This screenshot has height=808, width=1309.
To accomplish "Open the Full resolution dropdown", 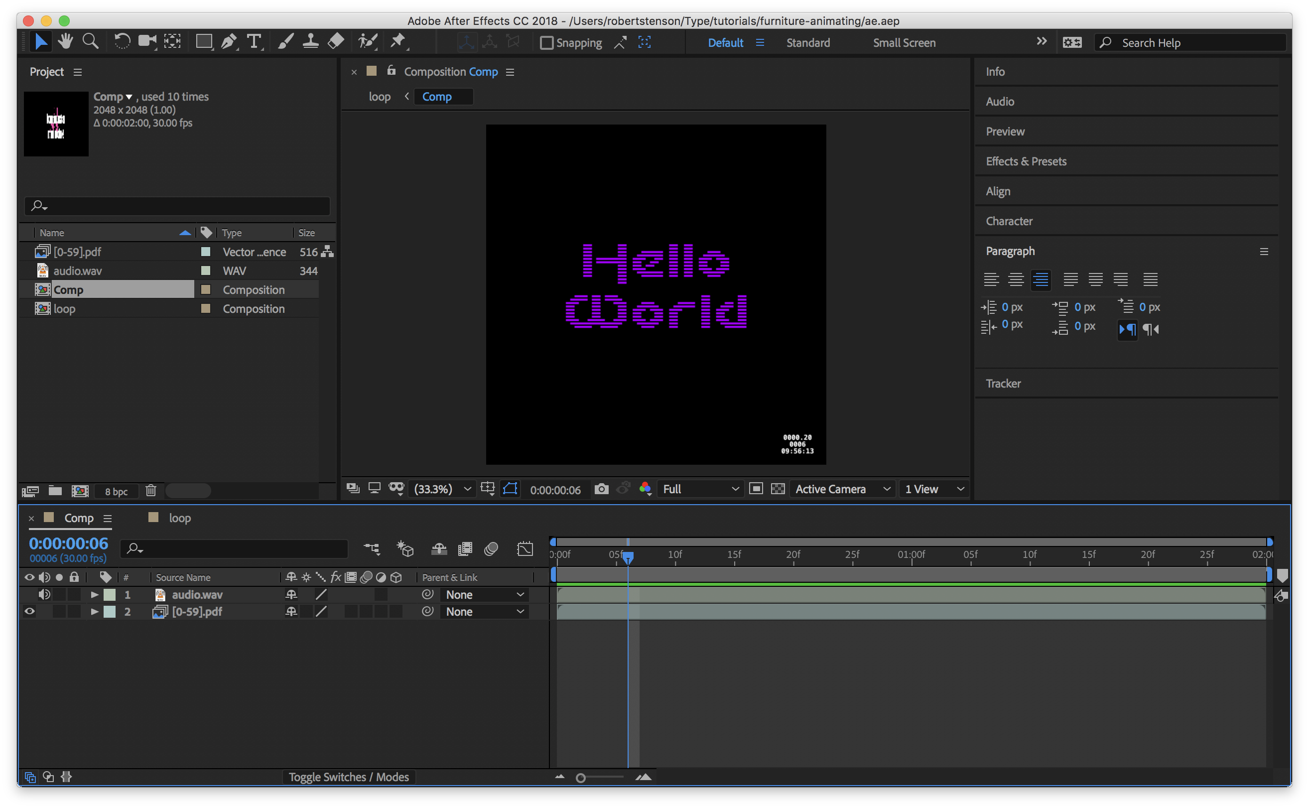I will pyautogui.click(x=700, y=489).
